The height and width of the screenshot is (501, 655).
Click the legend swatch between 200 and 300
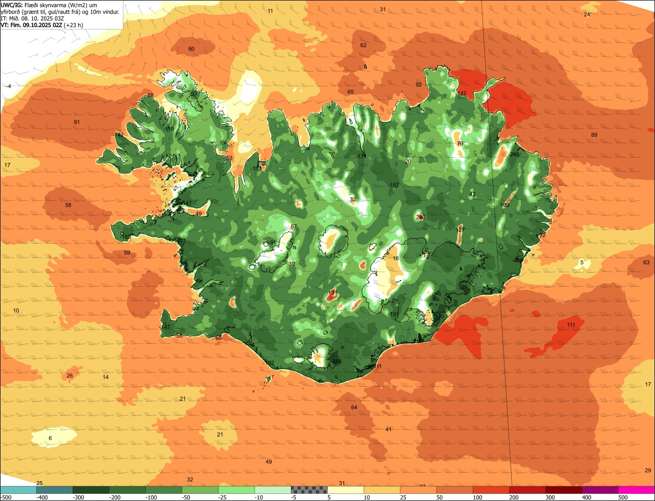click(527, 490)
